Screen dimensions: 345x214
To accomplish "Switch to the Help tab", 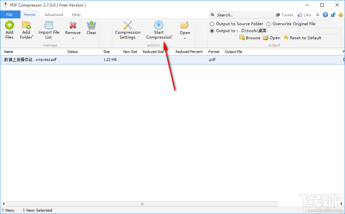I will click(76, 14).
